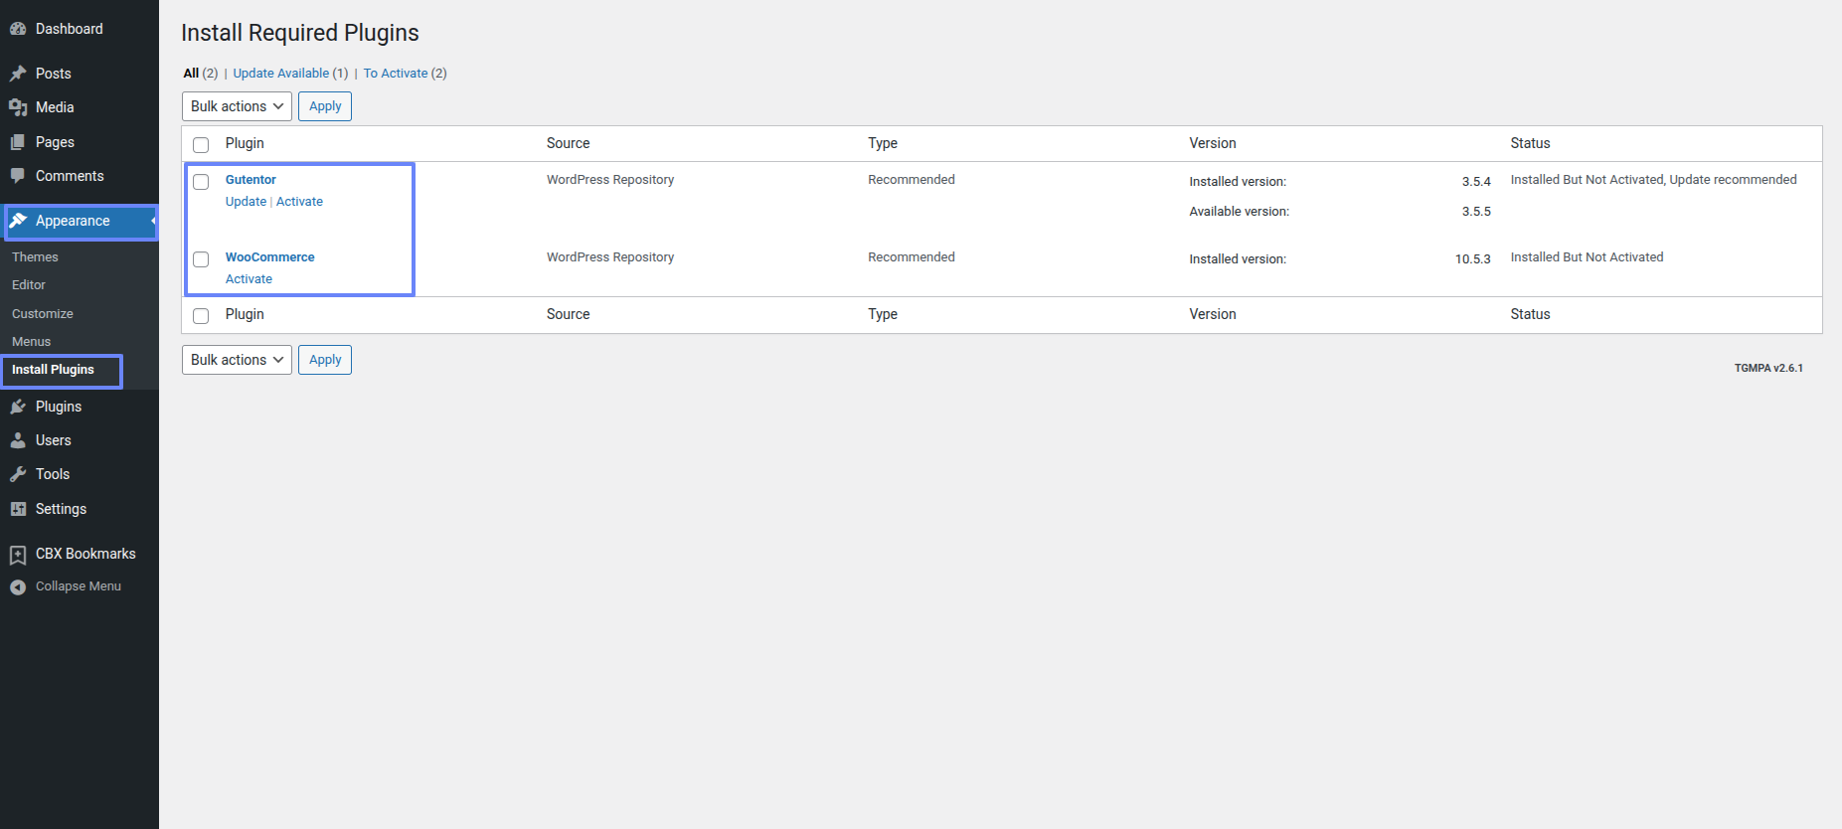The width and height of the screenshot is (1842, 829).
Task: Open the bottom Bulk actions dropdown
Action: click(237, 360)
